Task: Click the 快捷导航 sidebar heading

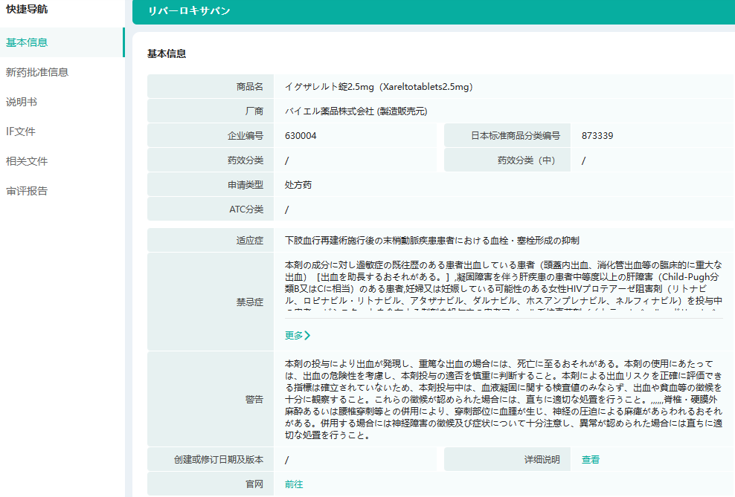Action: [27, 10]
